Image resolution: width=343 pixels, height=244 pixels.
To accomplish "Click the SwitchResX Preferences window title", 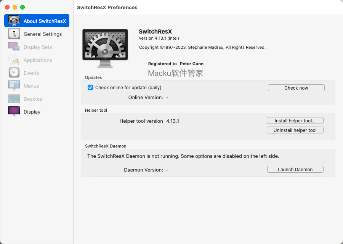I will click(x=107, y=8).
